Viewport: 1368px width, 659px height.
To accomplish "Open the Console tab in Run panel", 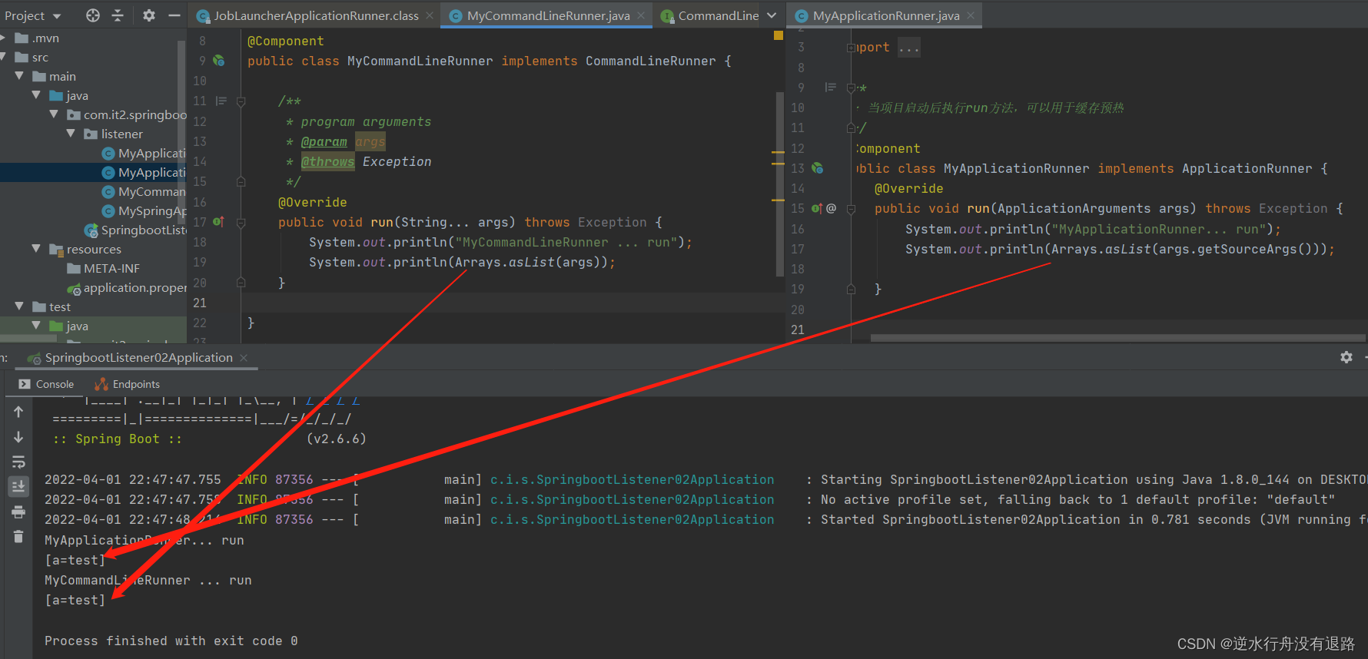I will [46, 384].
